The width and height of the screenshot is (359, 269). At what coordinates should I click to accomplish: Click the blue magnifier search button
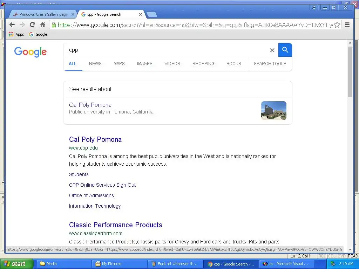tap(285, 50)
